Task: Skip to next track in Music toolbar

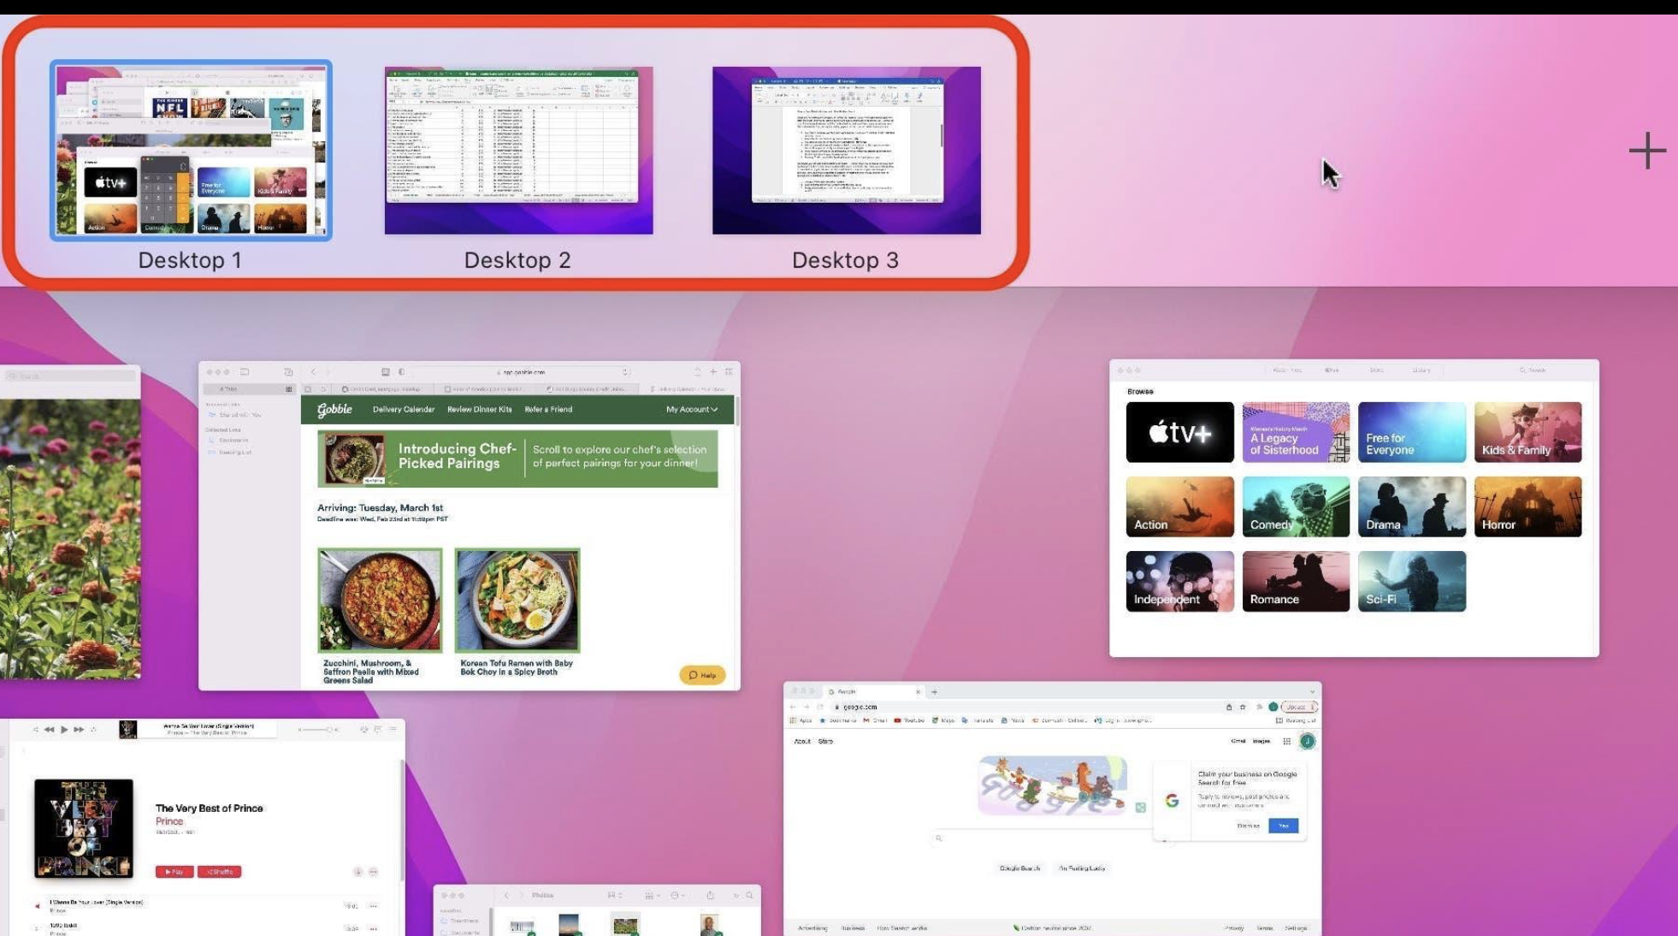Action: pyautogui.click(x=79, y=730)
